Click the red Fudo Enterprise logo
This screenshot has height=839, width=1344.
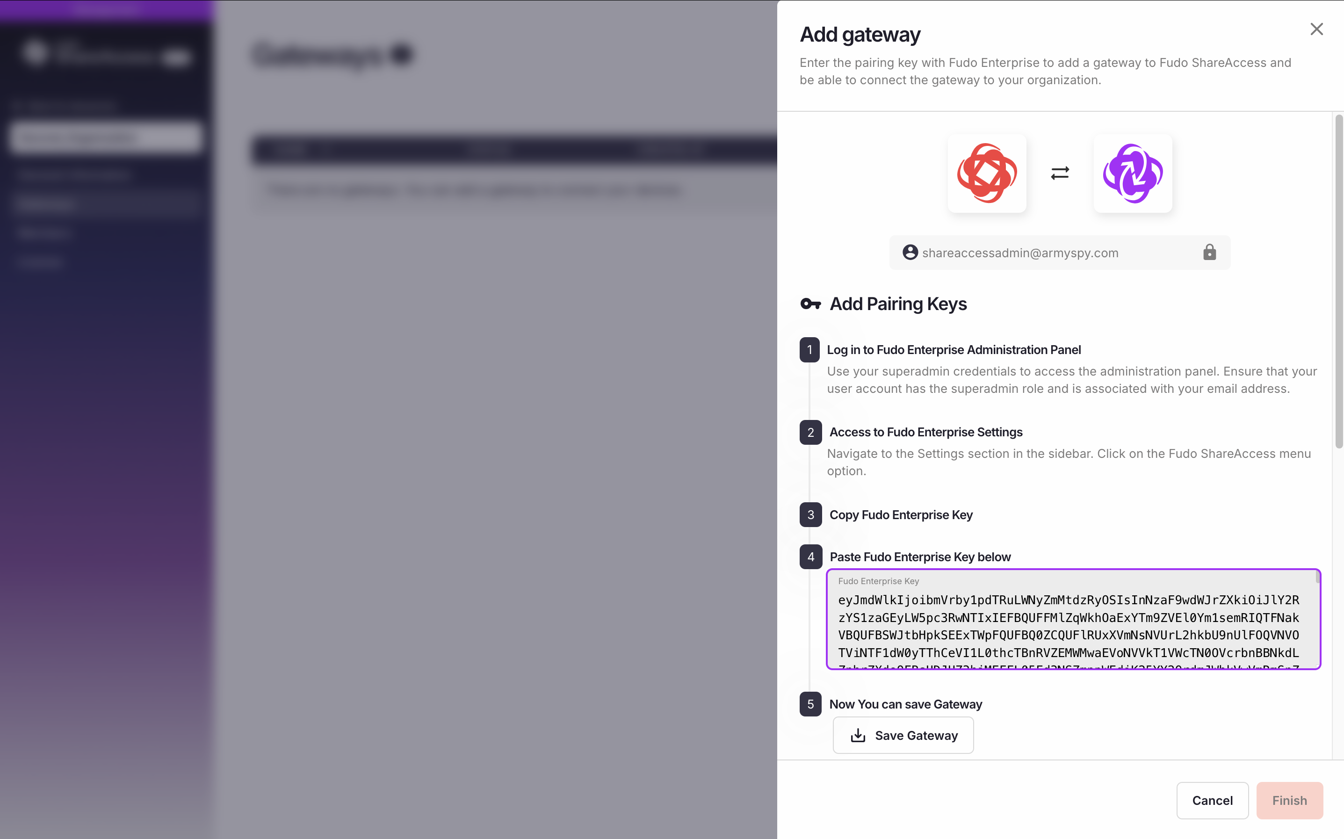pos(987,173)
